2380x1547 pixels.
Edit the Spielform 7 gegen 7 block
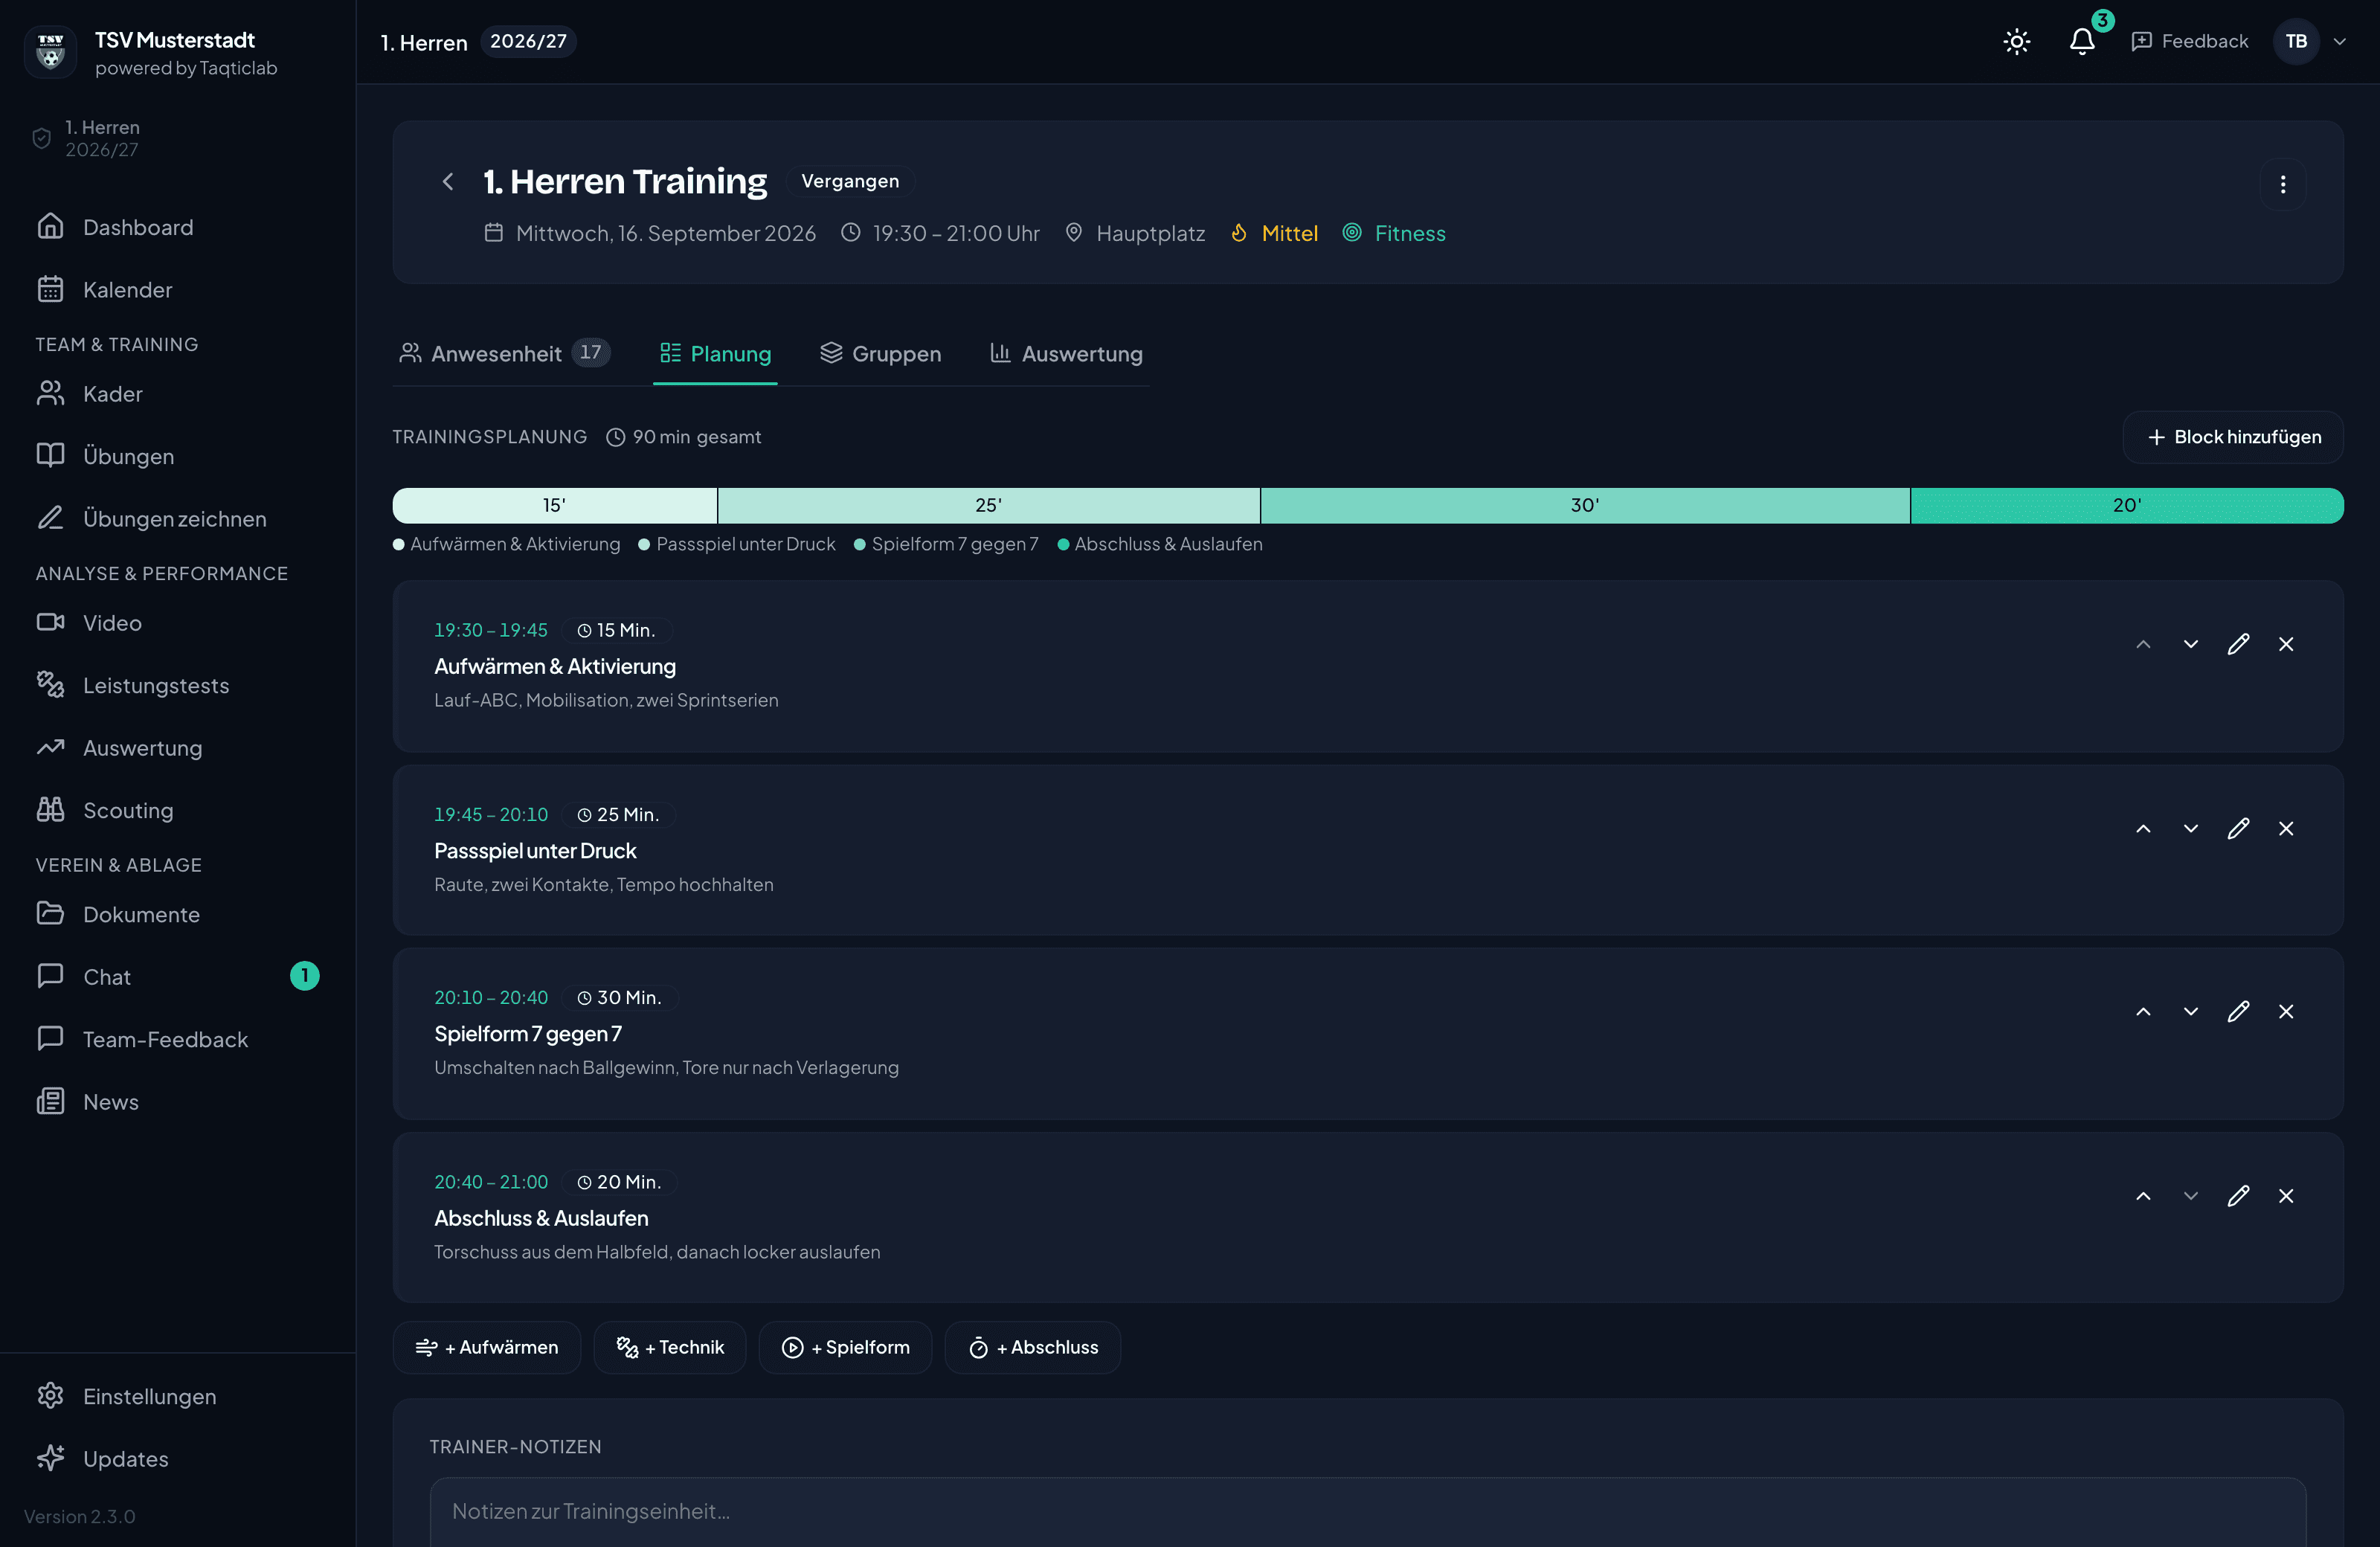pos(2238,1011)
